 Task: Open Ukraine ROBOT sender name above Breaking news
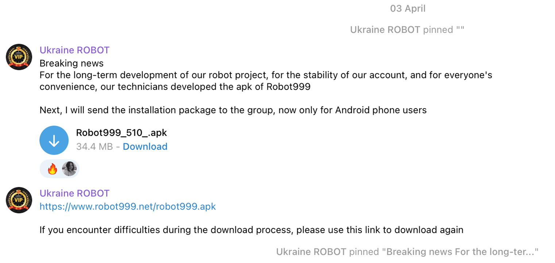pyautogui.click(x=74, y=50)
